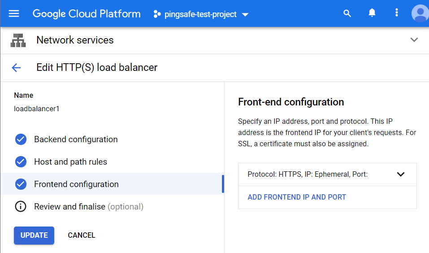Click the user account avatar
The image size is (429, 253).
pos(420,13)
